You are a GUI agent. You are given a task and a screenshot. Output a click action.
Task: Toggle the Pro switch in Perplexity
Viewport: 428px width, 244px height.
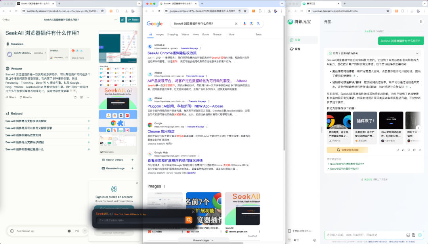coord(71,231)
